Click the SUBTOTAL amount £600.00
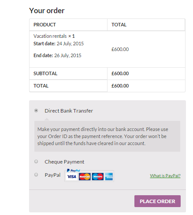 pyautogui.click(x=120, y=73)
